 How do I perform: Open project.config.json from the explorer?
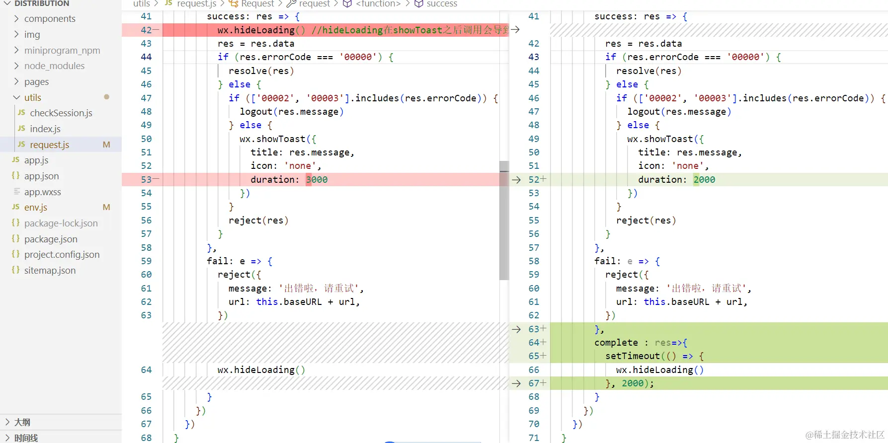(62, 254)
